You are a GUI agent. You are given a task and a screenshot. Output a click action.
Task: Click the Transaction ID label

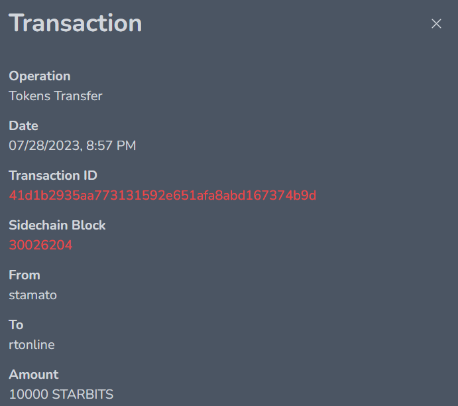[x=53, y=175]
